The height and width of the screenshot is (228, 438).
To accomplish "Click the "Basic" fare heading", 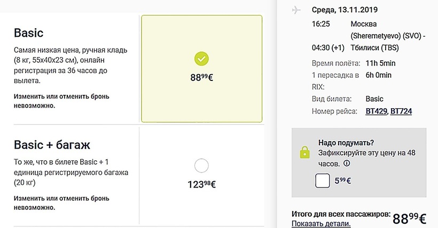I will point(29,33).
